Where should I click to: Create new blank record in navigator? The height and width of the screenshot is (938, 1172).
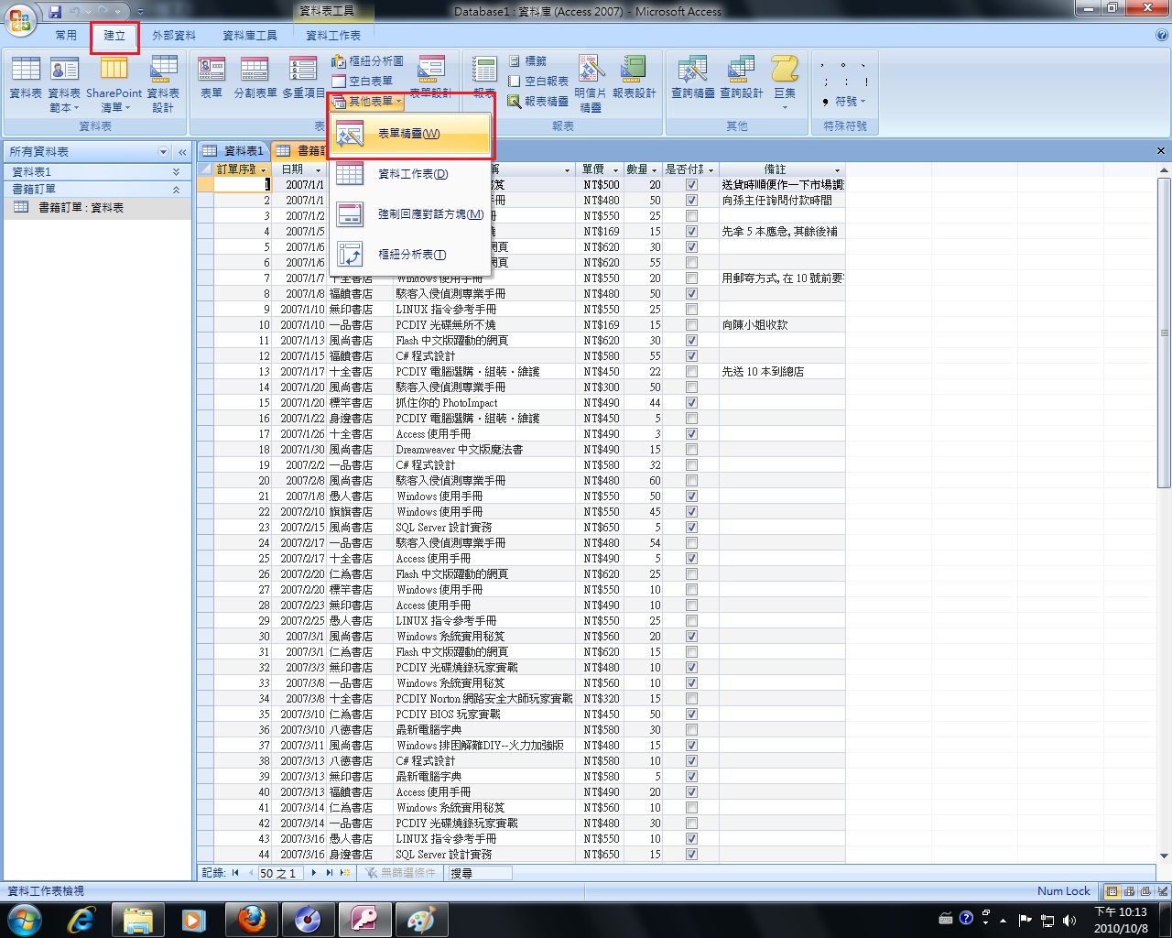(345, 873)
